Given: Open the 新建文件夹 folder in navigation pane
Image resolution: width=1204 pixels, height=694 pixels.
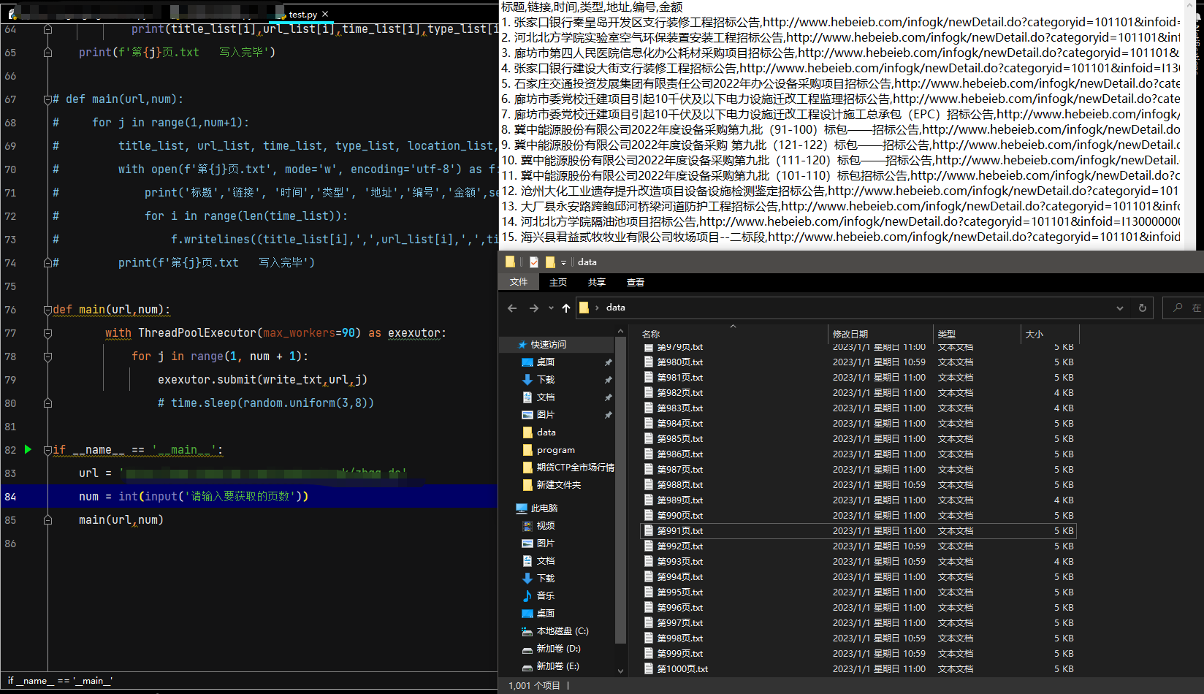Looking at the screenshot, I should click(x=558, y=485).
